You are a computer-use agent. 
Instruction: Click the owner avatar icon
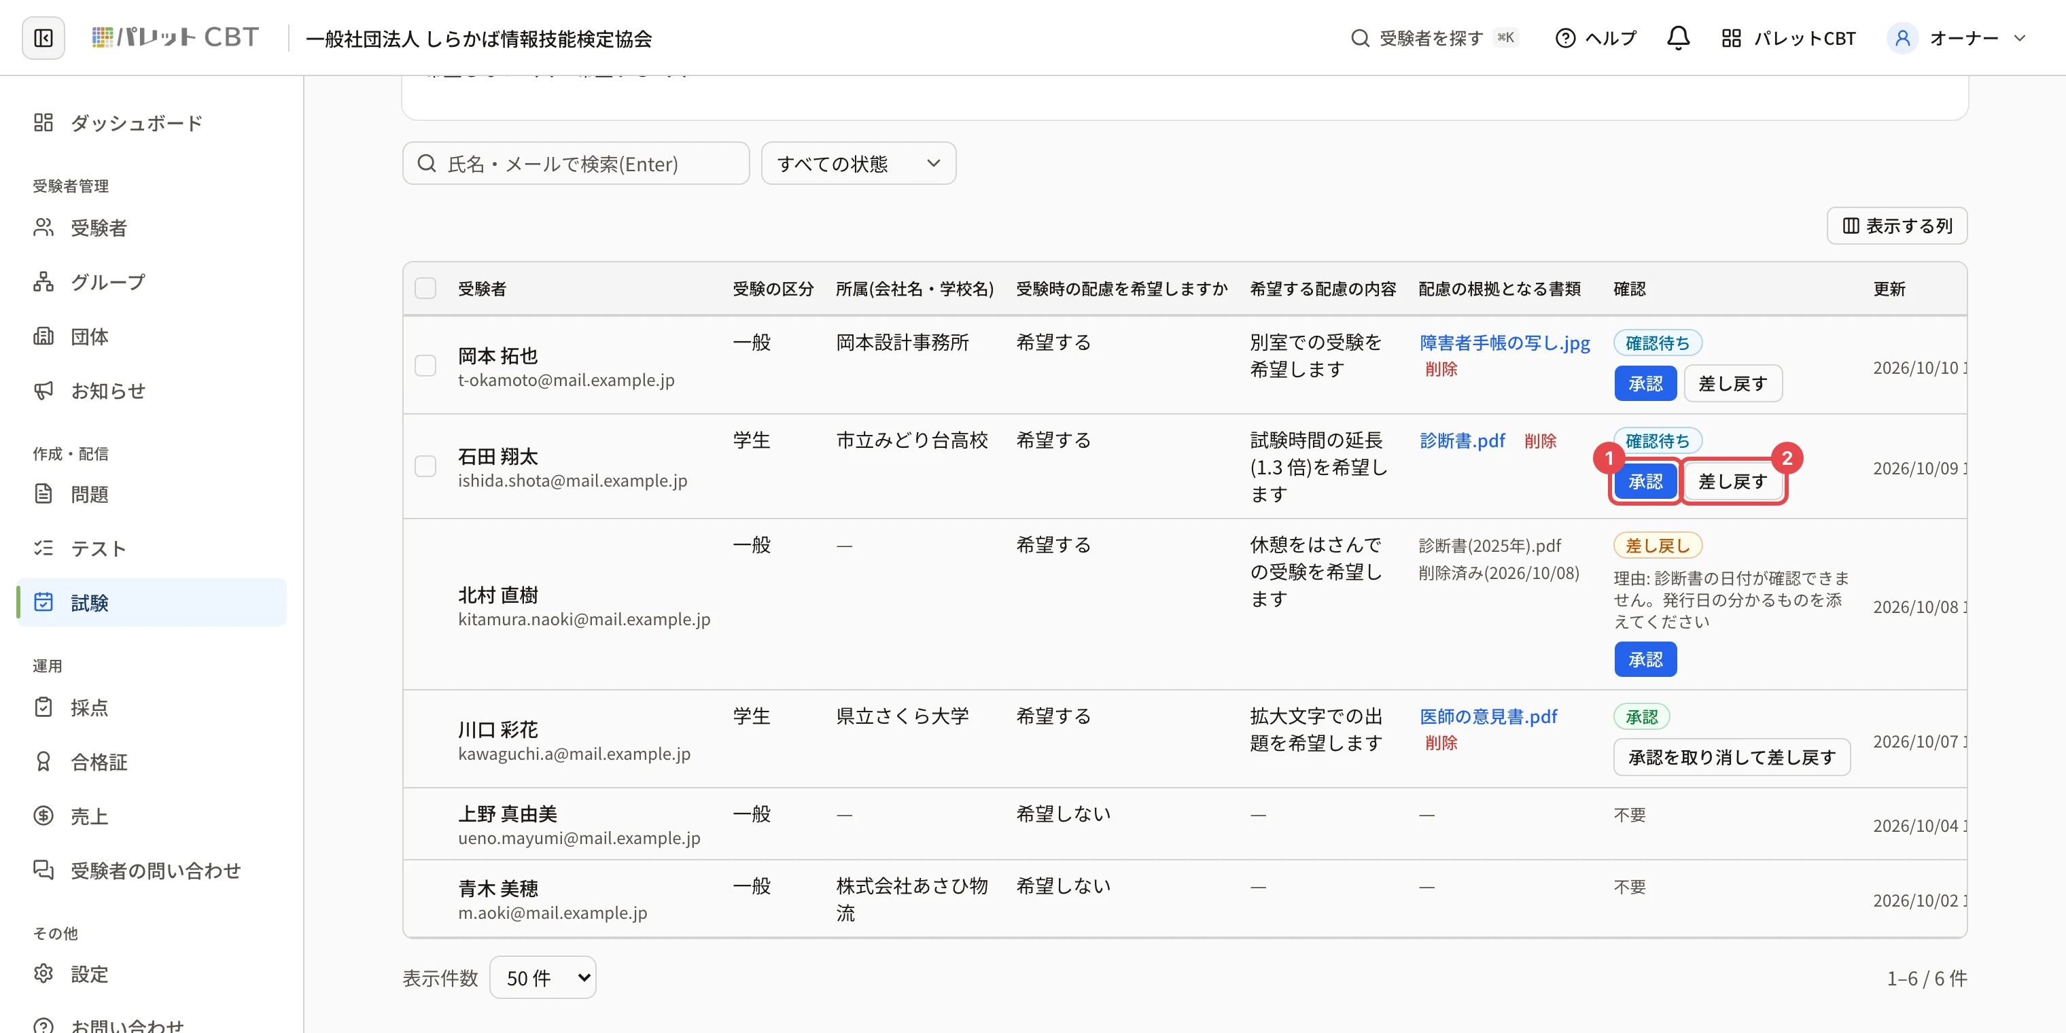tap(1902, 37)
